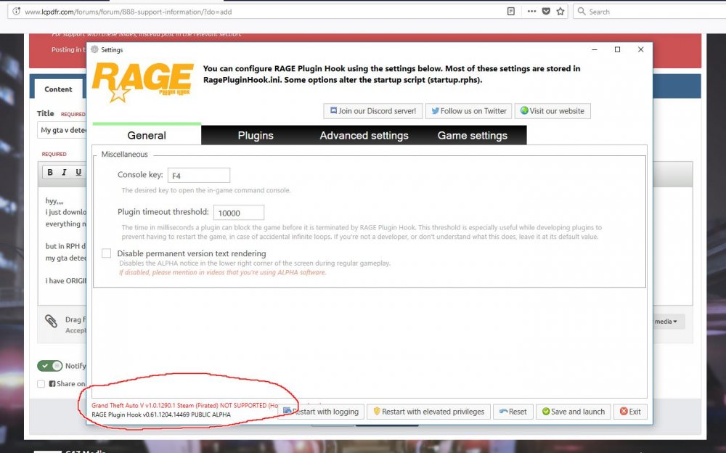Click the paperclip attachment icon
Screen dimensions: 726x453
coord(51,321)
